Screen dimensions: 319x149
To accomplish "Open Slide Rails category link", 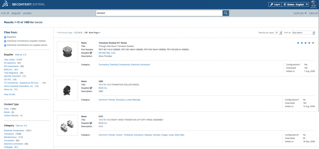I will 179,135.
